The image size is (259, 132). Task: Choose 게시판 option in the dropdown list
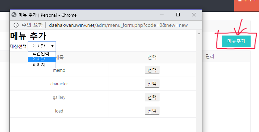[x=42, y=60]
